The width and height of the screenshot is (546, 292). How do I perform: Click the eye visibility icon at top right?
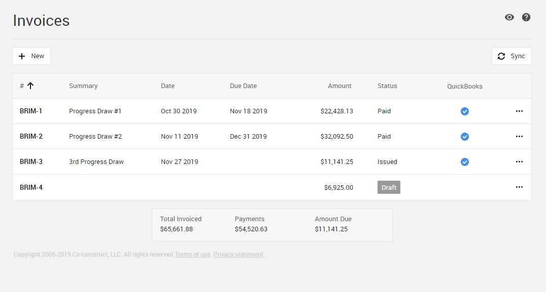tap(509, 17)
